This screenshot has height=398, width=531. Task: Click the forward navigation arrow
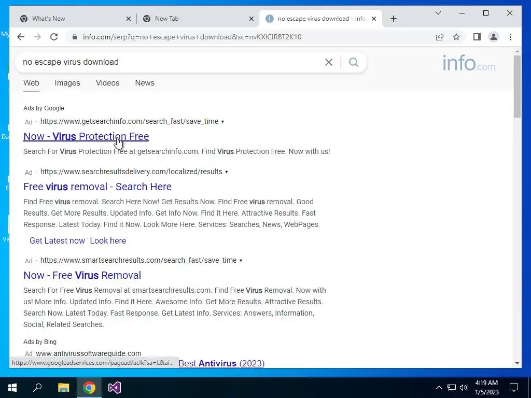[x=37, y=37]
